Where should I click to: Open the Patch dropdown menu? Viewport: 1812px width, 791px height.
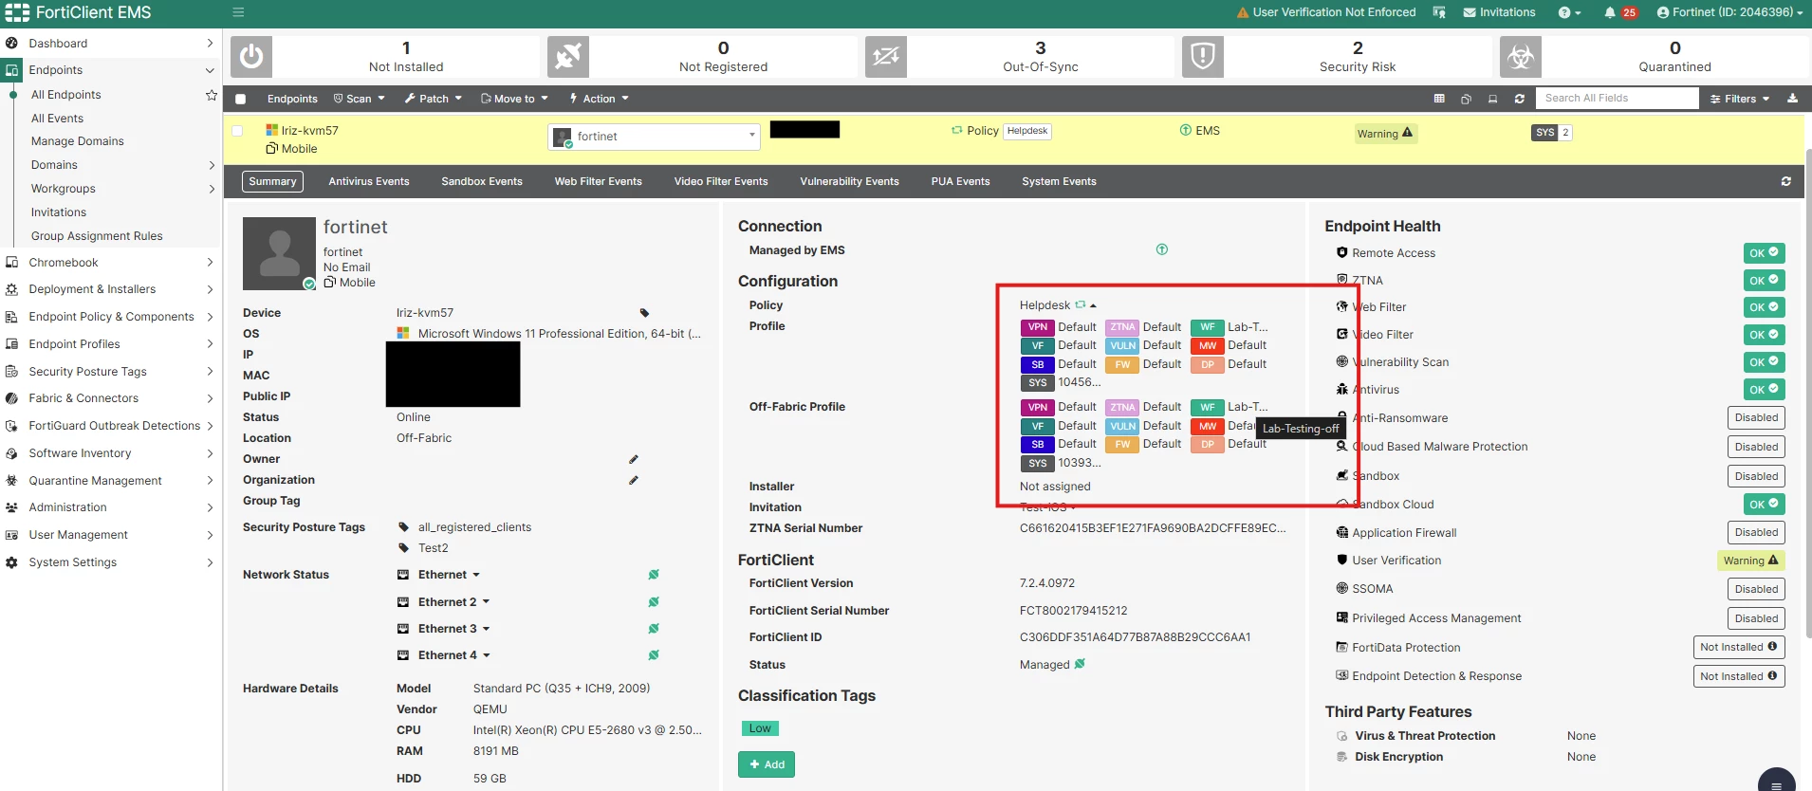(x=433, y=99)
